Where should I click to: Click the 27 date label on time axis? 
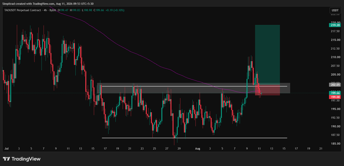(167, 149)
